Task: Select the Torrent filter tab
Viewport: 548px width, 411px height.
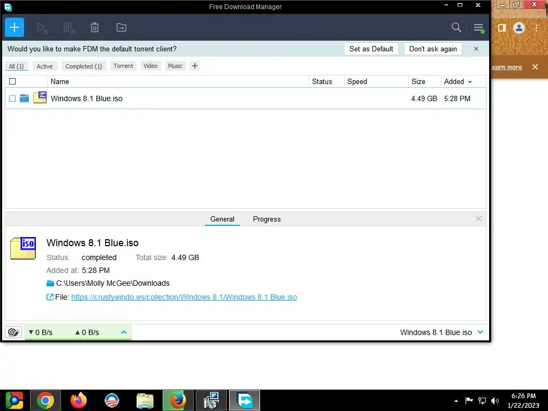Action: pyautogui.click(x=123, y=66)
